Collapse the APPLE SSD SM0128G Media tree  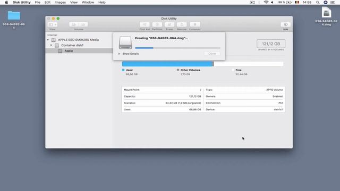48,40
